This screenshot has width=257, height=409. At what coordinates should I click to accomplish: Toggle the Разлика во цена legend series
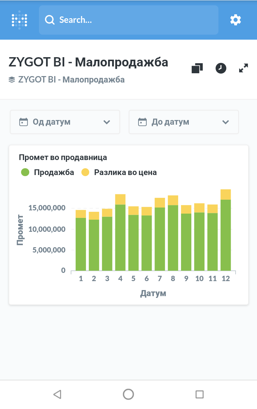click(125, 173)
